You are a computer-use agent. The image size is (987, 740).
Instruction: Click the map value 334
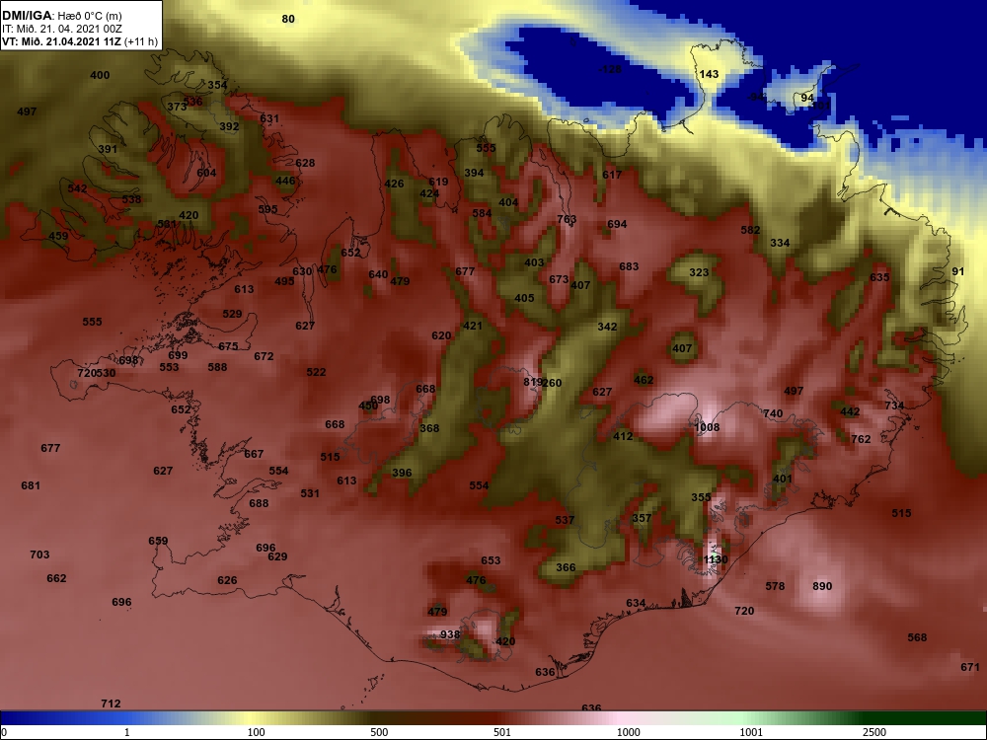coord(780,243)
